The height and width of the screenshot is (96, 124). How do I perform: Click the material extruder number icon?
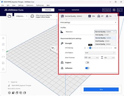coord(32,16)
